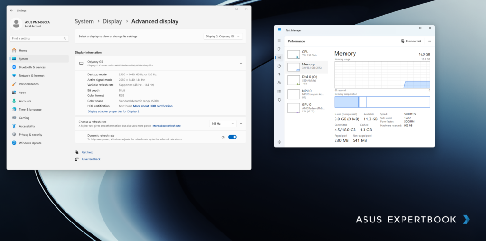Image resolution: width=486 pixels, height=241 pixels.
Task: Open Task Manager hamburger navigation menu
Action: [279, 41]
